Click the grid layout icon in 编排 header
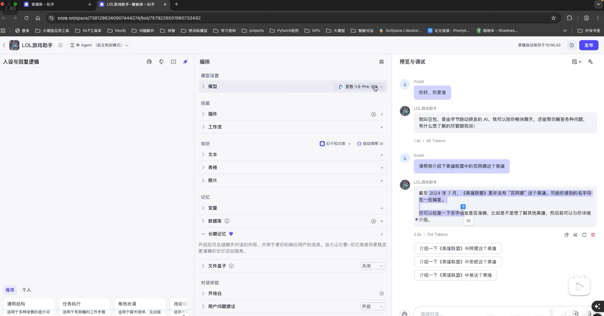 pyautogui.click(x=381, y=62)
